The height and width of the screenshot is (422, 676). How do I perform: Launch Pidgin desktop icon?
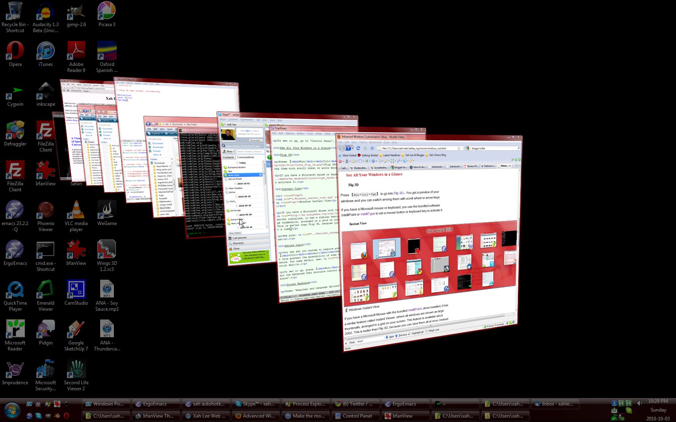pyautogui.click(x=45, y=333)
